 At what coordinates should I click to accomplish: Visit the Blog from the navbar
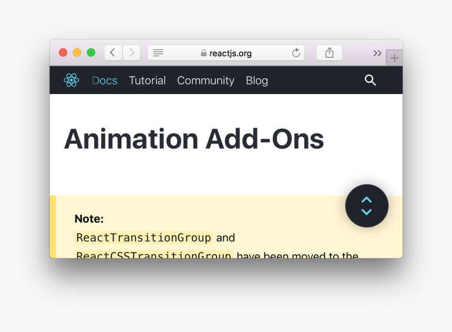[257, 80]
